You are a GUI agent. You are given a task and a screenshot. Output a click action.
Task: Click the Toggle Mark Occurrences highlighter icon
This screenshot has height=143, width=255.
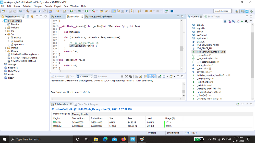click(x=114, y=11)
